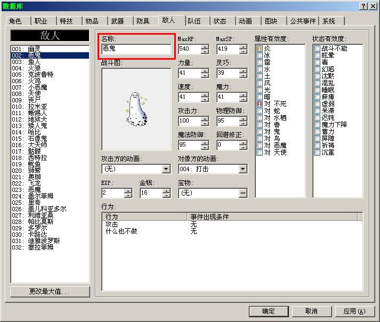Select the 什么也不做 action row
The image size is (380, 322).
pyautogui.click(x=232, y=231)
